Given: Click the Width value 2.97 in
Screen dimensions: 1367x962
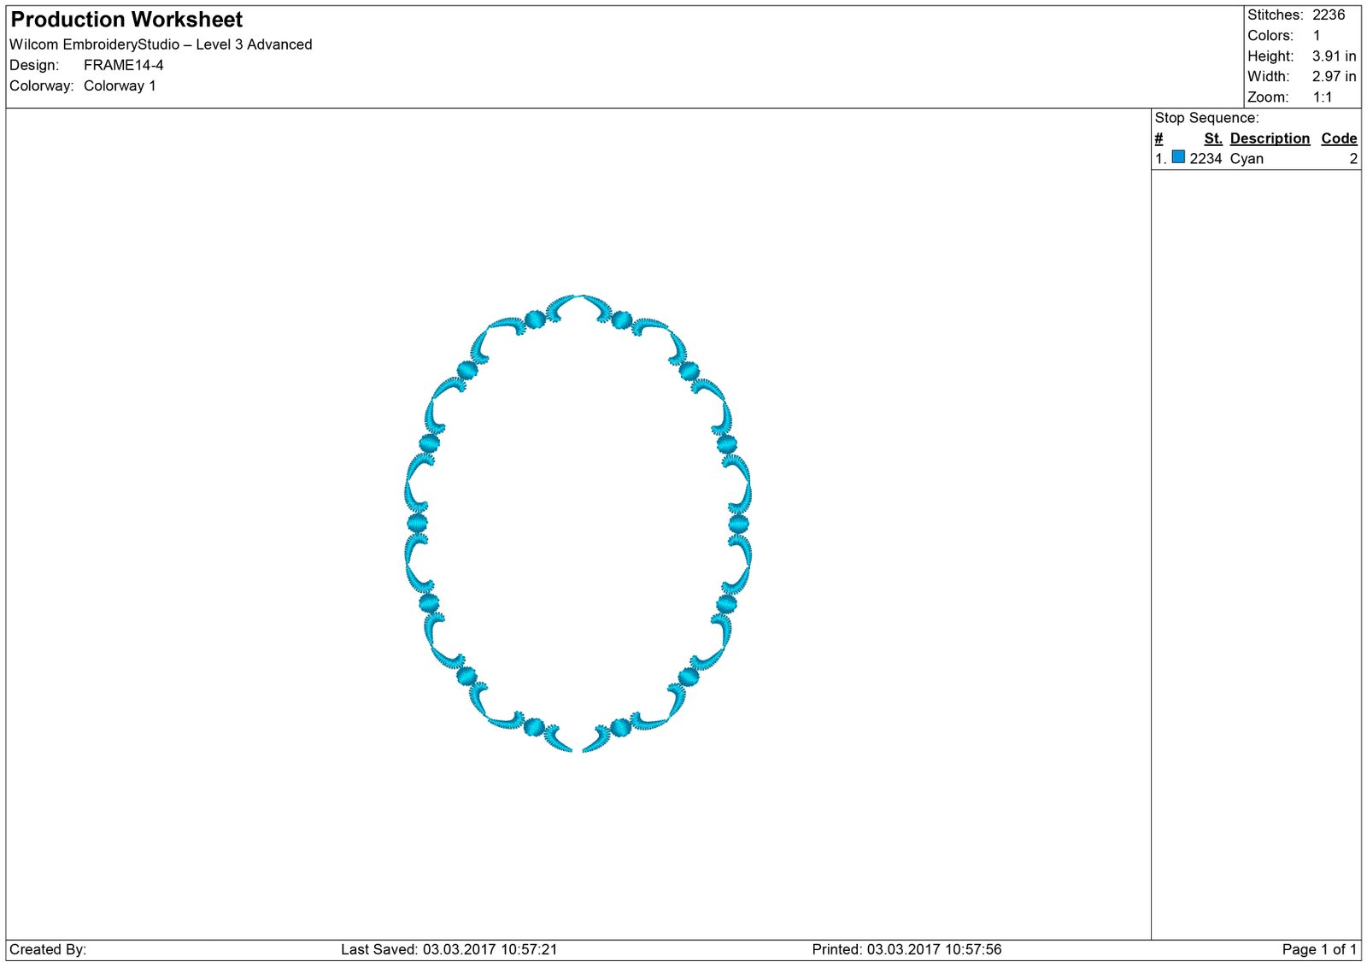Looking at the screenshot, I should pyautogui.click(x=1334, y=77).
